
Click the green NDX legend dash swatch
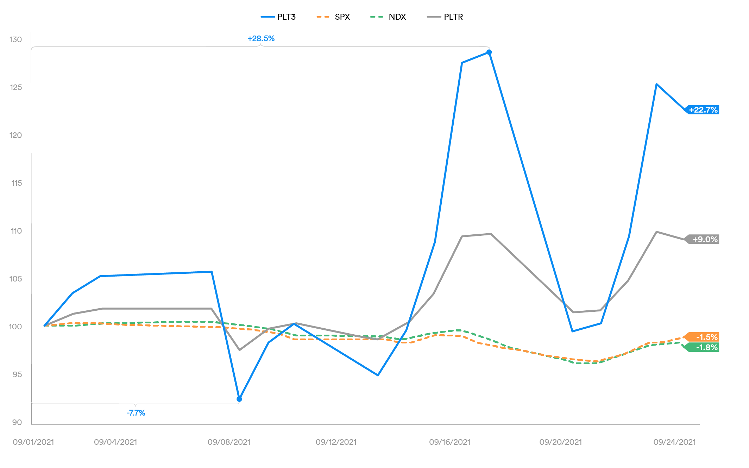[377, 17]
